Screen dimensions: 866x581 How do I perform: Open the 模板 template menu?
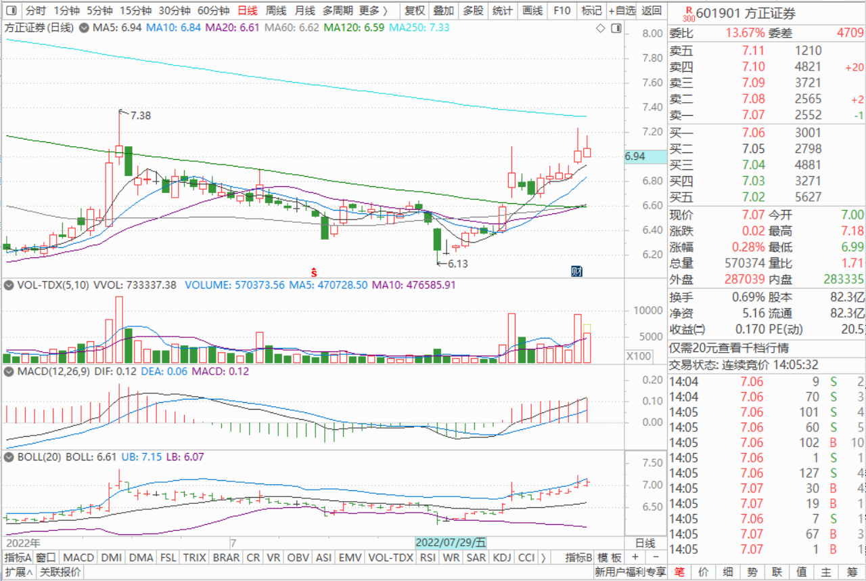(x=610, y=557)
